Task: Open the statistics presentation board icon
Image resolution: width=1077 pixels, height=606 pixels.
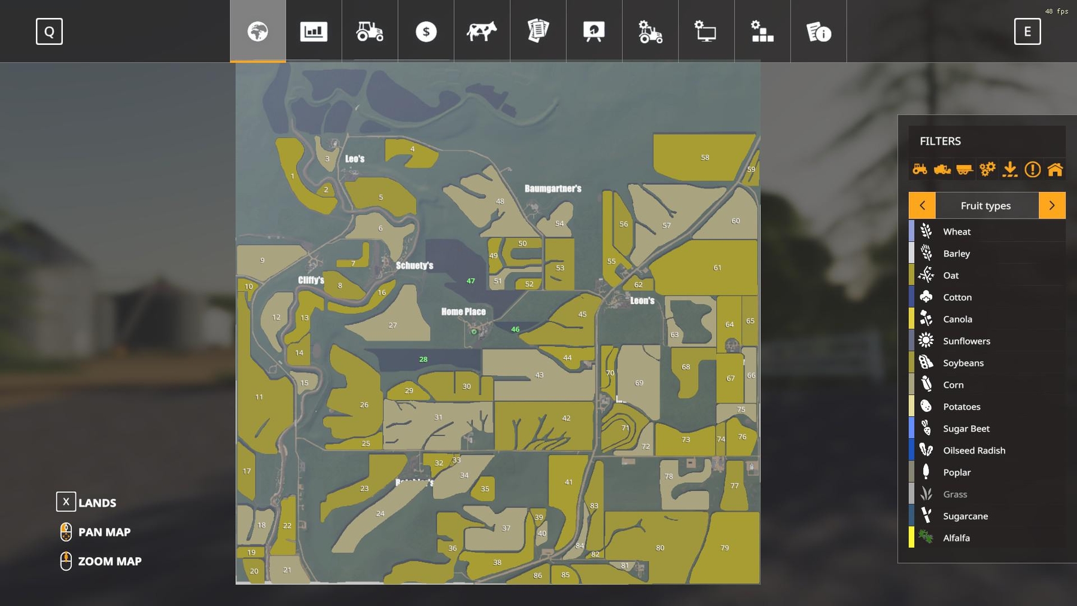Action: coord(594,31)
